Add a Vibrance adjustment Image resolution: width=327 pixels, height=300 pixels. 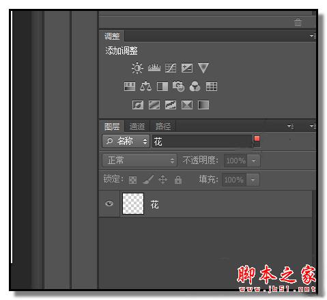click(203, 68)
